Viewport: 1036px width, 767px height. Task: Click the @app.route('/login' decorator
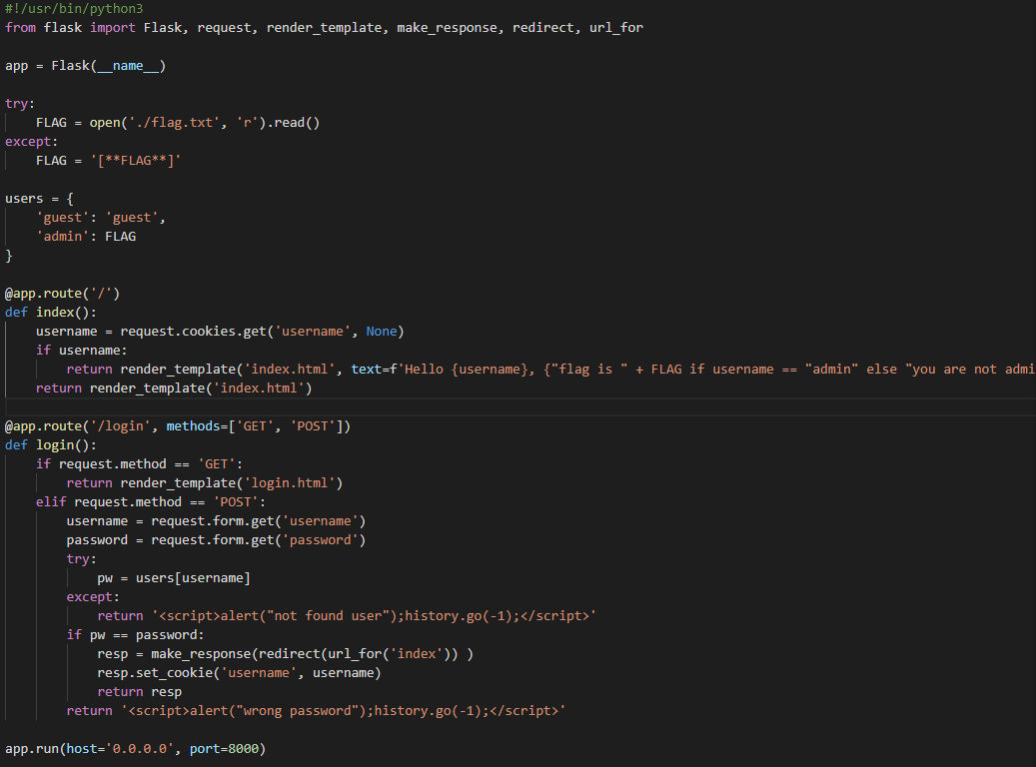77,426
